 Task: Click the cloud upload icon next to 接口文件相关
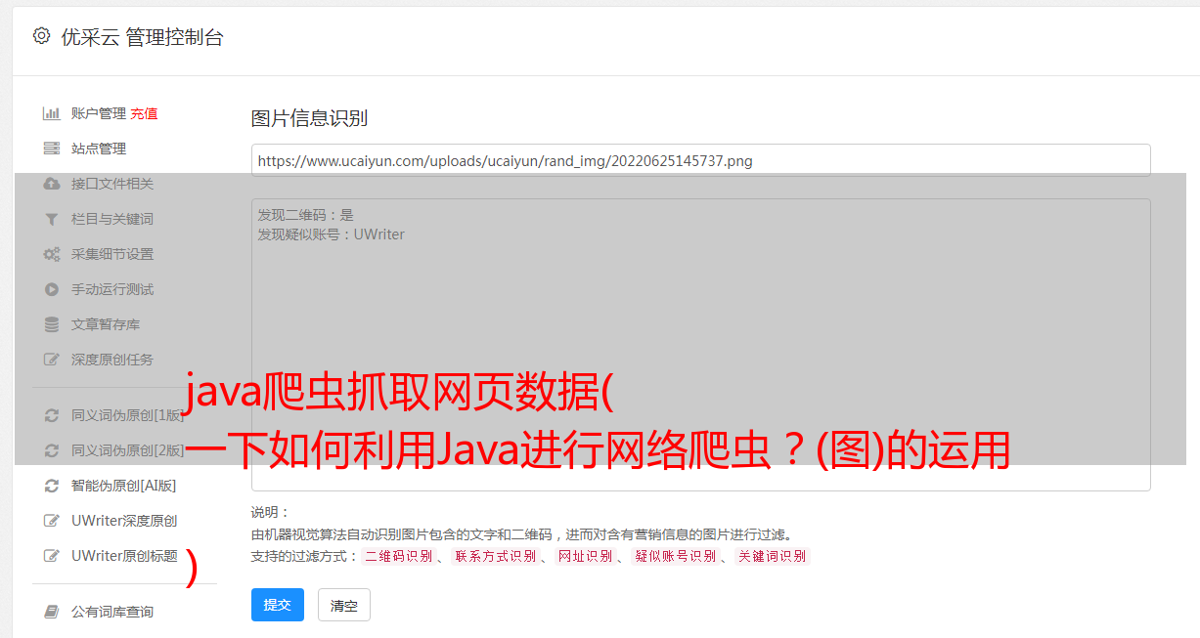coord(52,184)
